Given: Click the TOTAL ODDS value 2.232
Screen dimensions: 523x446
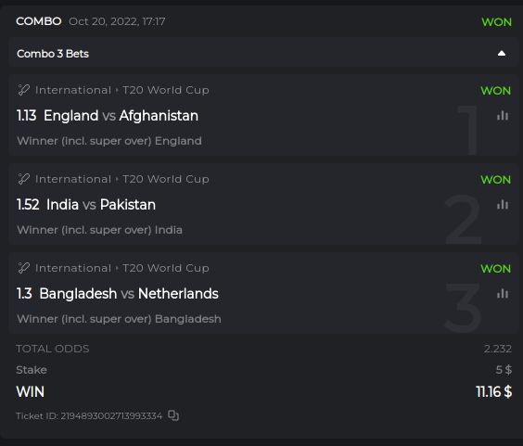Looking at the screenshot, I should [x=498, y=349].
